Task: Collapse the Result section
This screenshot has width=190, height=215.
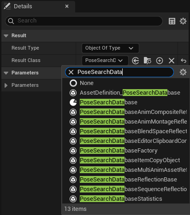Action: point(6,36)
